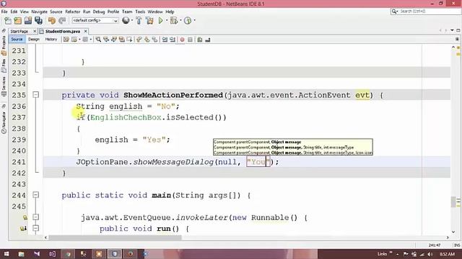
Task: Collapse the run method fold
Action: click(35, 228)
